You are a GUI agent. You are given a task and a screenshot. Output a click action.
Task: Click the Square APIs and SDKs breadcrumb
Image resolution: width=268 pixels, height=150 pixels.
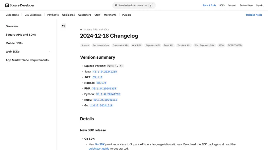[x=96, y=29]
